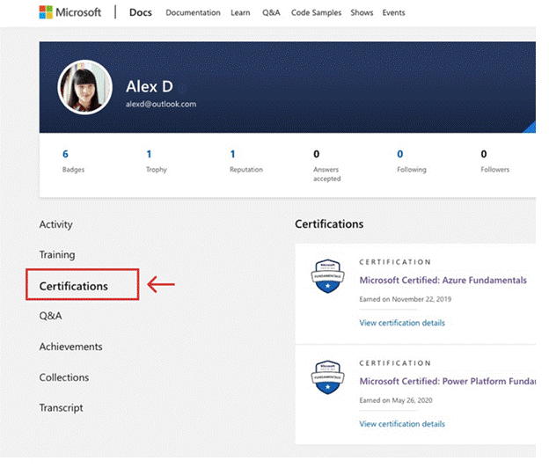Open Q&A in the top navigation bar
This screenshot has width=549, height=468.
coord(271,12)
